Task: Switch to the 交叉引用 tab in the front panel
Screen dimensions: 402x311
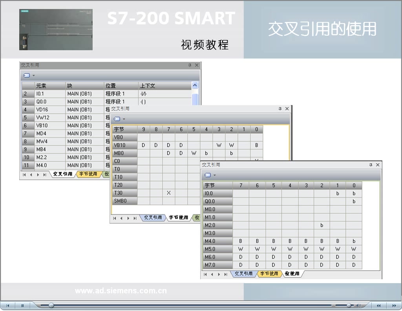Action: coord(244,274)
